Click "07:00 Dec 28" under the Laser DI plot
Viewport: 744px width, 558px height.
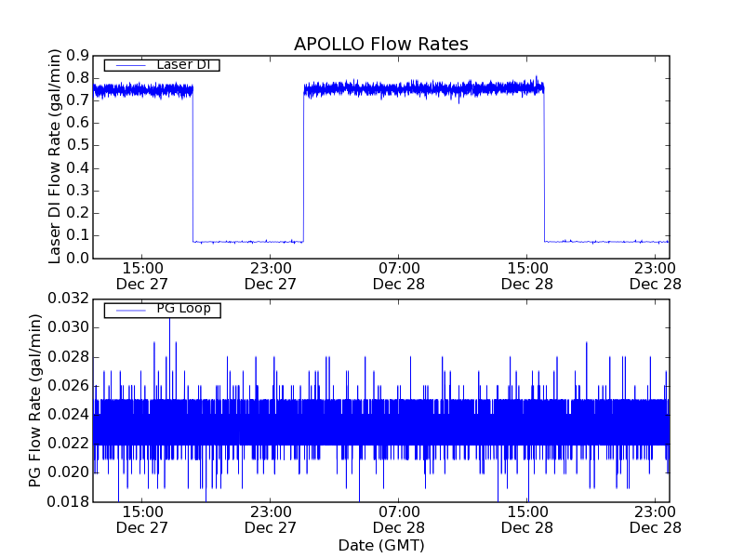[x=399, y=276]
